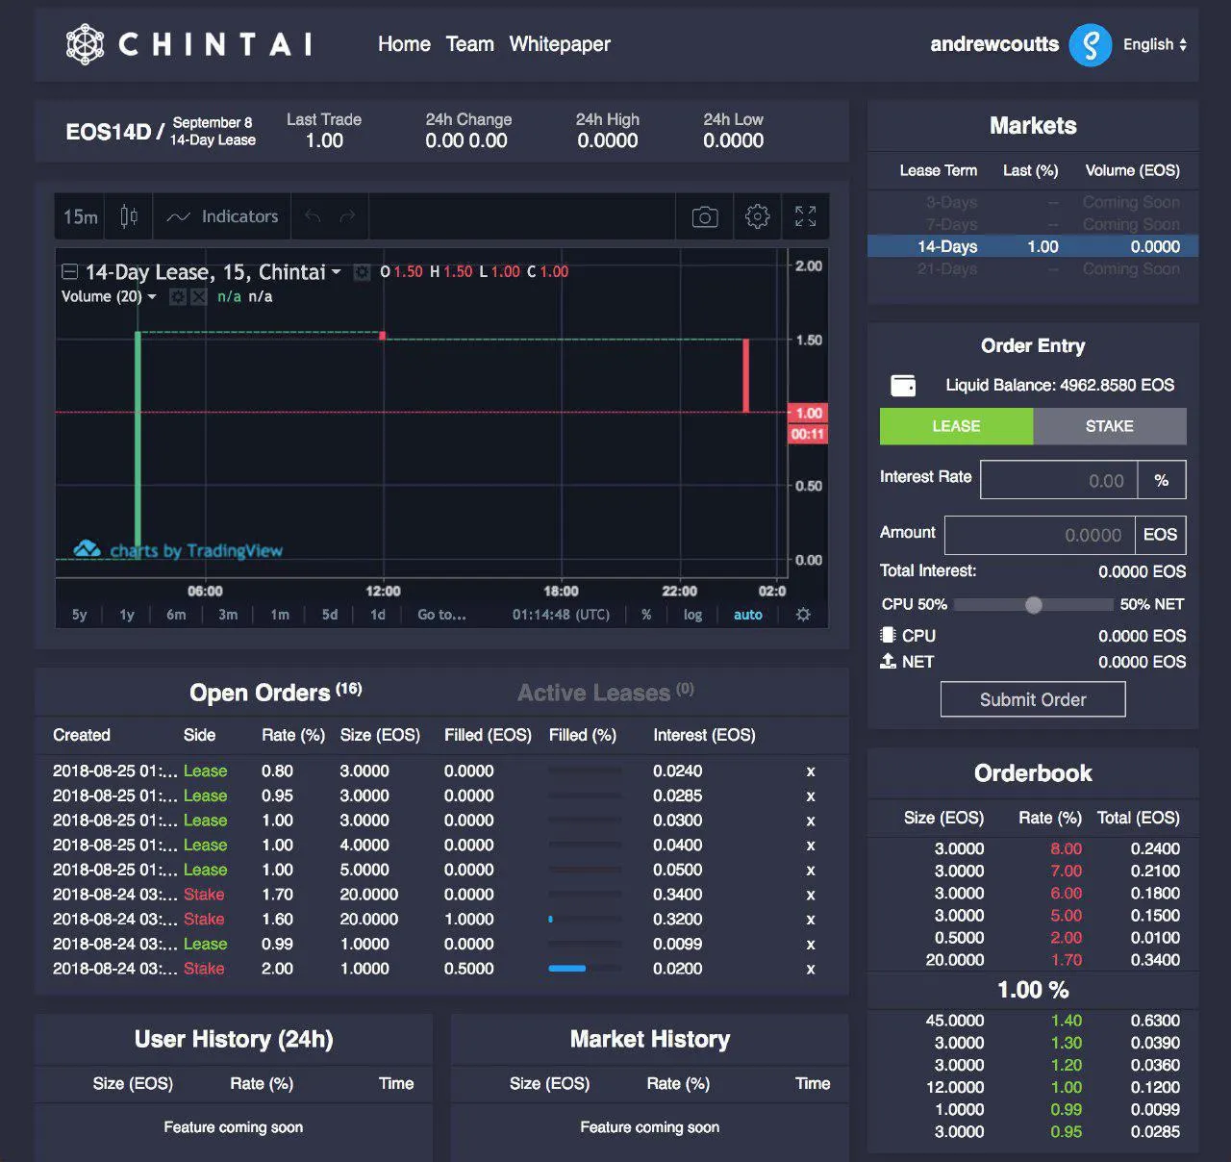
Task: Open the 15m interval dropdown
Action: 81,216
